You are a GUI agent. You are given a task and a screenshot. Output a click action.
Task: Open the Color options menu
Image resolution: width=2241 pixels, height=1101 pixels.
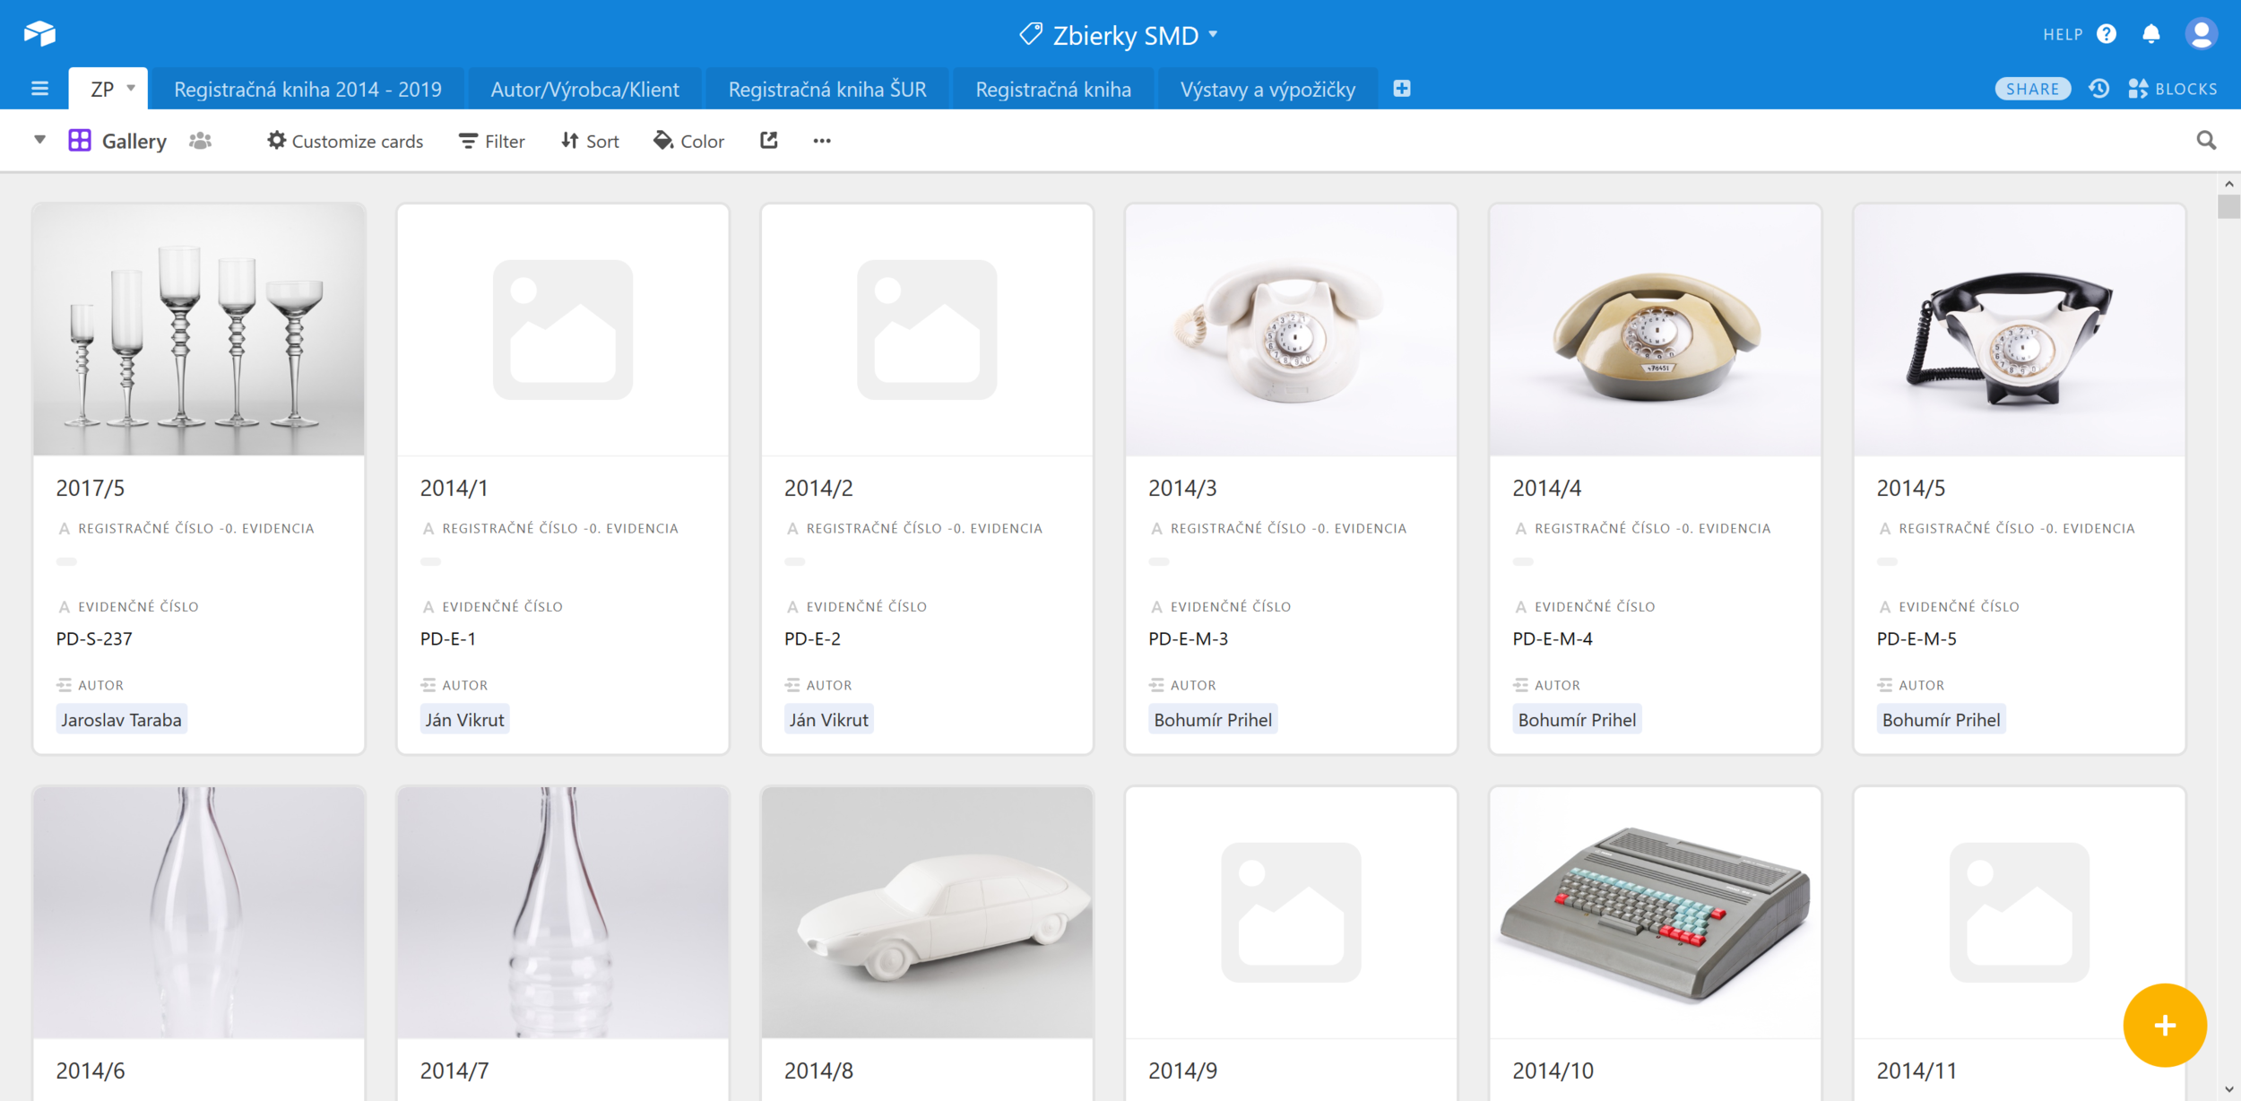pos(688,141)
